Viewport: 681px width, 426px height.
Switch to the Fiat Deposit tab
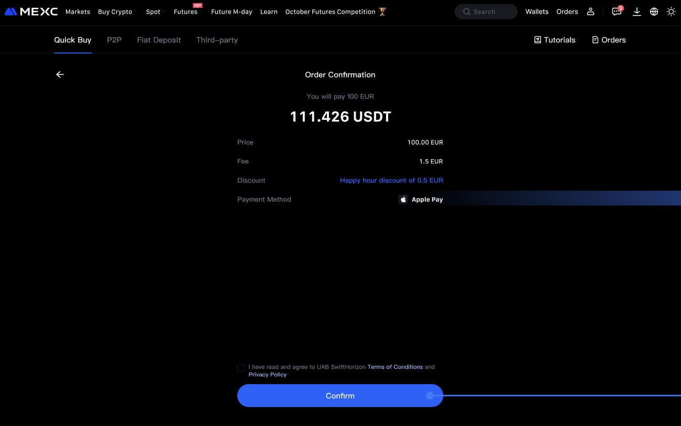click(159, 40)
